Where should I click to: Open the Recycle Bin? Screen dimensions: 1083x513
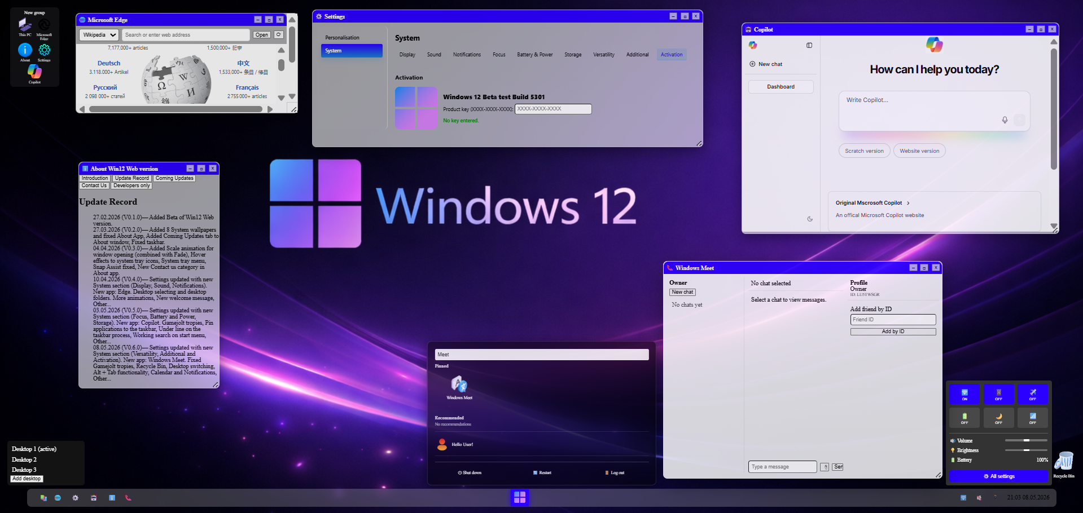tap(1064, 465)
